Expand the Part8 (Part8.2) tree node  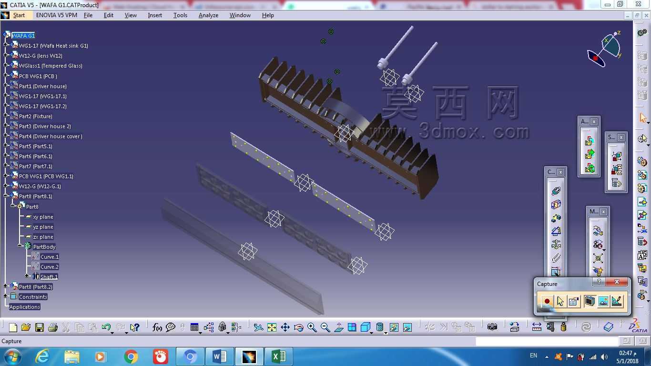pyautogui.click(x=6, y=286)
